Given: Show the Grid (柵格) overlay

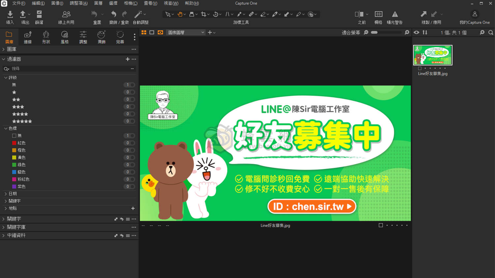Looking at the screenshot, I should click(x=379, y=14).
